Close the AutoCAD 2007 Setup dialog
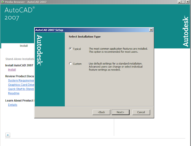The width and height of the screenshot is (191, 146). tap(151, 30)
